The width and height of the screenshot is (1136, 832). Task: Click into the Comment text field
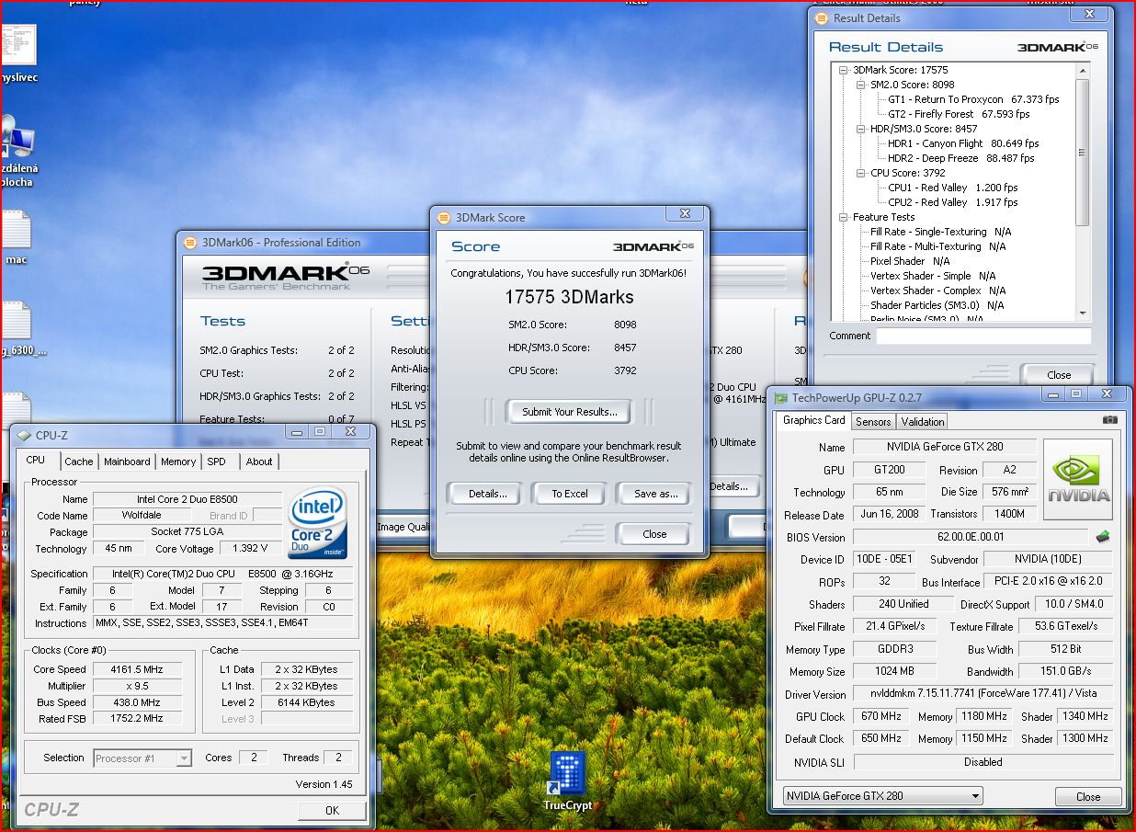983,336
